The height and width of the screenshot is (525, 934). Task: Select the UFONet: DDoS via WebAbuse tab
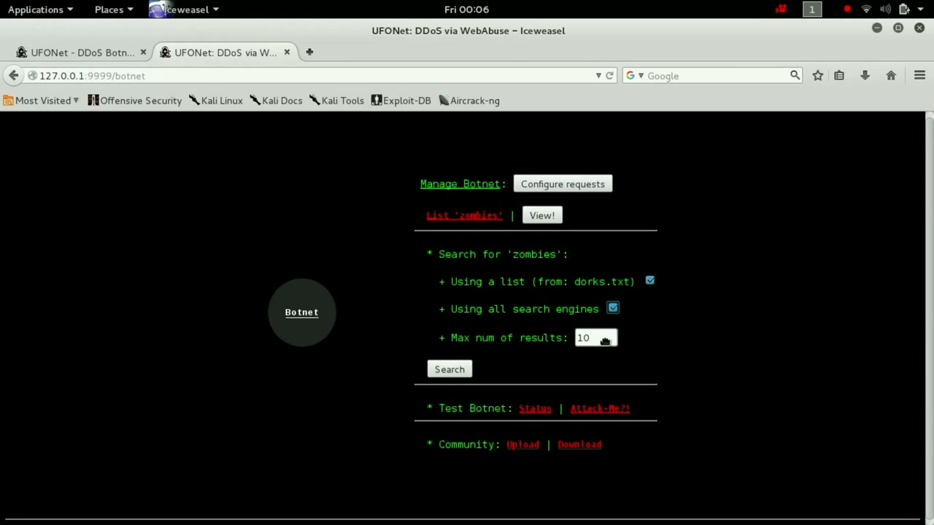click(225, 52)
